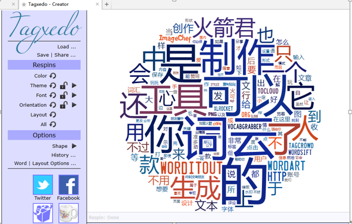Click the Save option
Viewport: 352px width, 224px height.
pyautogui.click(x=43, y=55)
